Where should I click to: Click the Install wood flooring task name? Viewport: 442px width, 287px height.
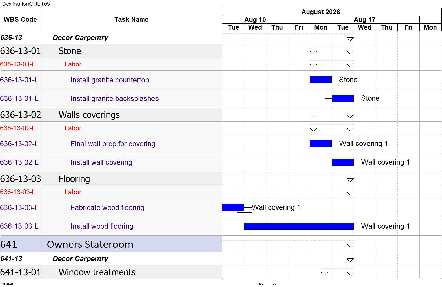[102, 226]
